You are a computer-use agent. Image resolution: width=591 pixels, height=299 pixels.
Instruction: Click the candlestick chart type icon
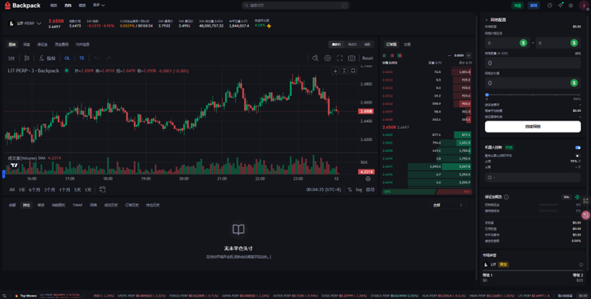pos(27,58)
